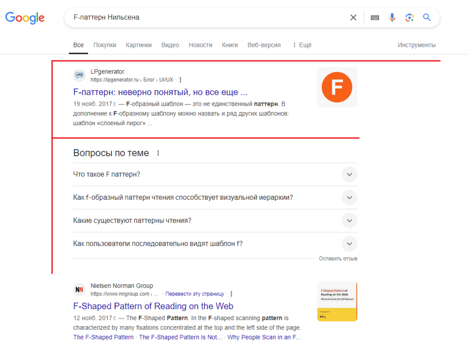Go to Google homepage via logo

25,18
